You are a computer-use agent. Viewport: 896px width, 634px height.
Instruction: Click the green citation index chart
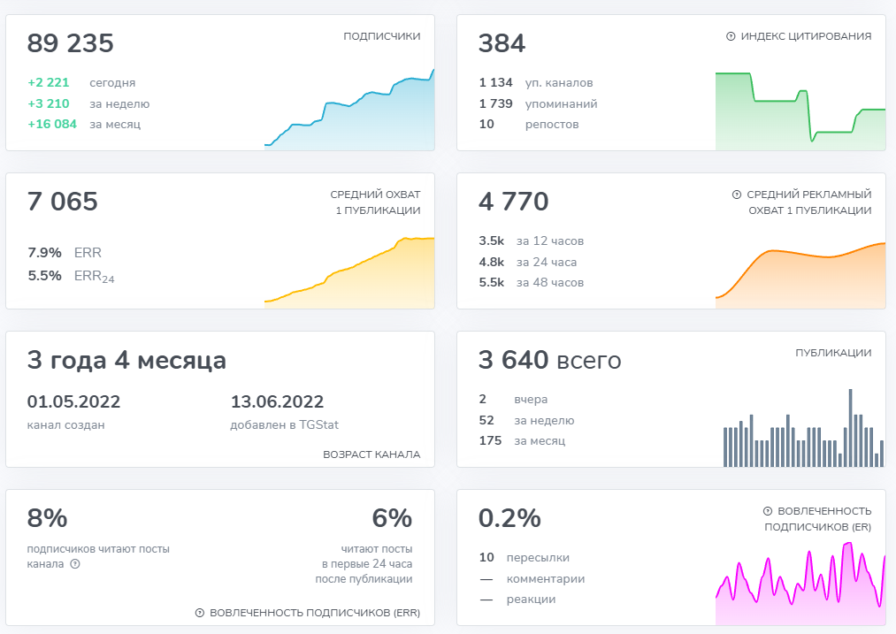800,111
